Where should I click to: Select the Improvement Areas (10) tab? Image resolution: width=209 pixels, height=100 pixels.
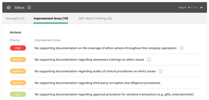51,18
